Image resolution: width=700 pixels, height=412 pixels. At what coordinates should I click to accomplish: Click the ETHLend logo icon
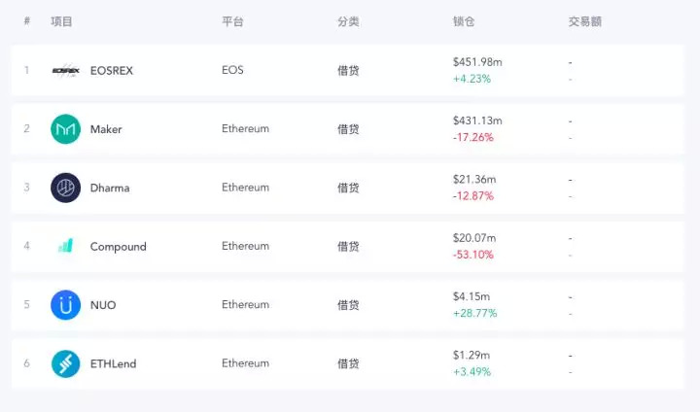click(65, 363)
